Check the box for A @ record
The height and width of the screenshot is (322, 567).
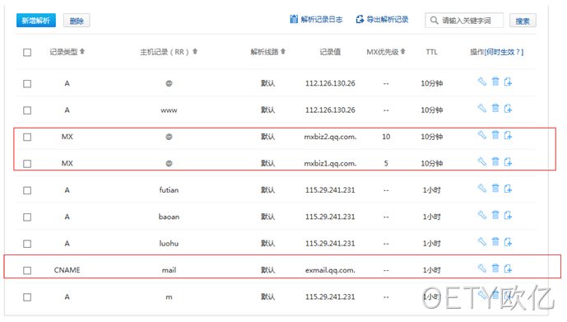click(x=27, y=83)
